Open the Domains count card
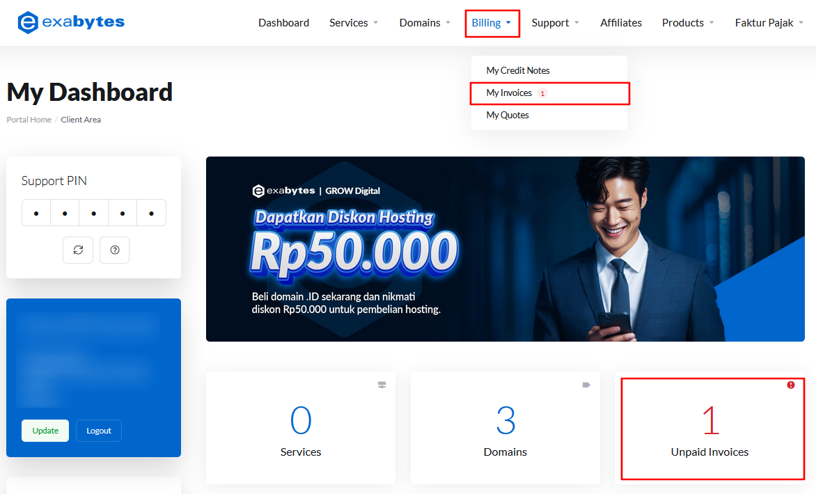 (505, 427)
